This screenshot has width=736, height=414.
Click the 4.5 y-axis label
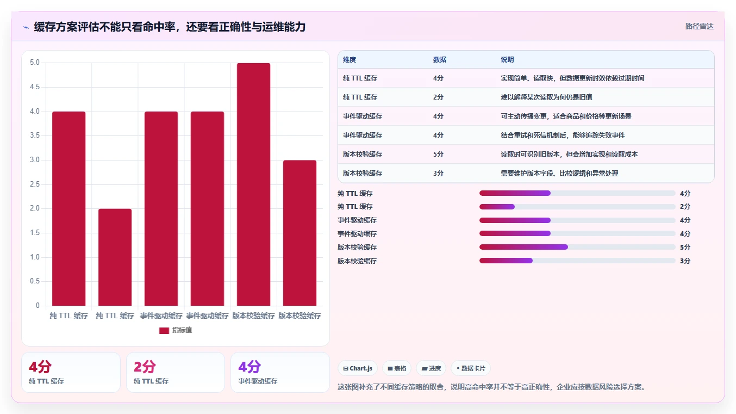point(35,87)
